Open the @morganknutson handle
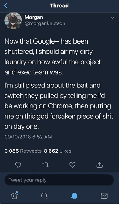Viewport: 119px width, 204px height. tap(45, 23)
